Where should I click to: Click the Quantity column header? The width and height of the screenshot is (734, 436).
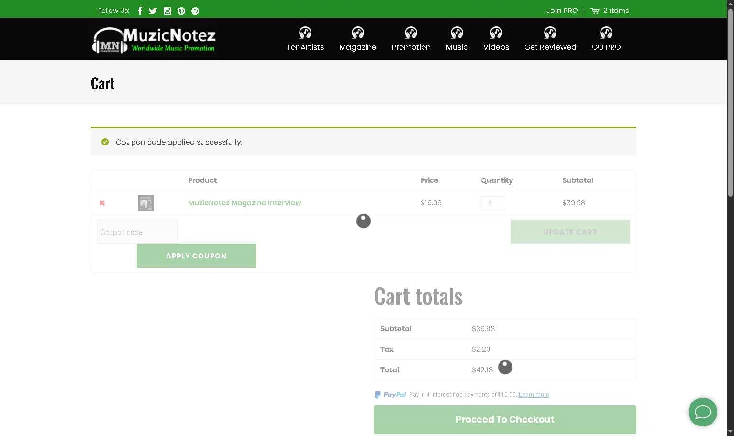497,180
